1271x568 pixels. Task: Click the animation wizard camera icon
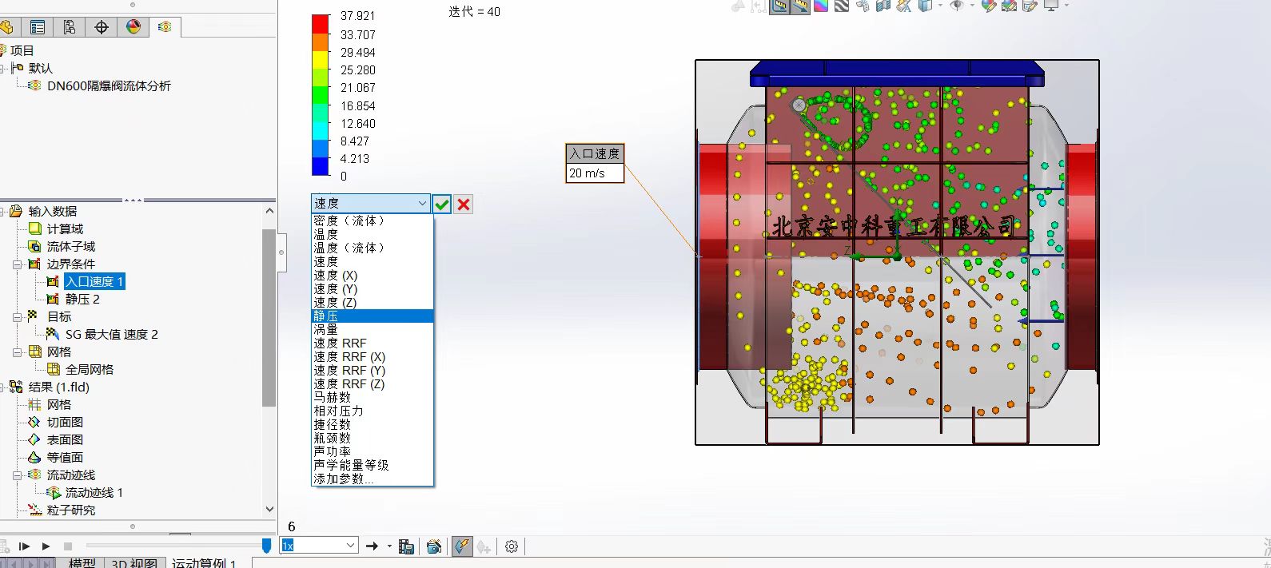[434, 546]
